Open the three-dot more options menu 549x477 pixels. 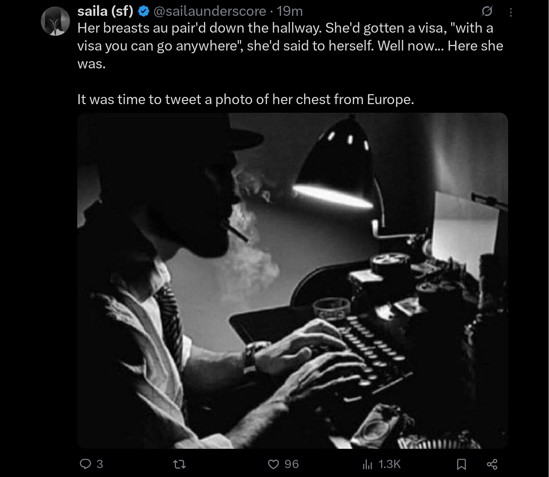pos(511,12)
